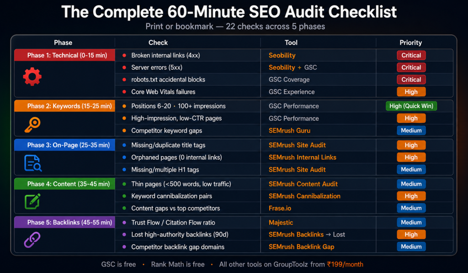
Task: Click the Tool column header
Action: (x=291, y=42)
